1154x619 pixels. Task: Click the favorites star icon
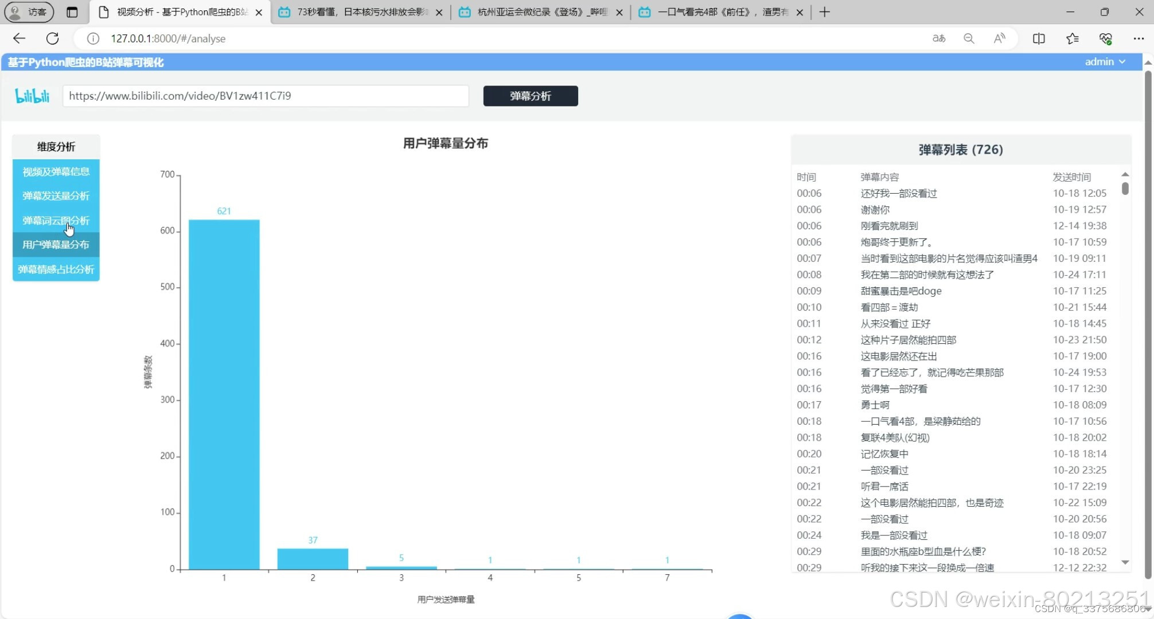(x=1073, y=38)
